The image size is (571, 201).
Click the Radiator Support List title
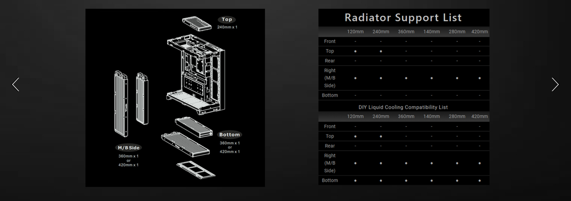(403, 18)
